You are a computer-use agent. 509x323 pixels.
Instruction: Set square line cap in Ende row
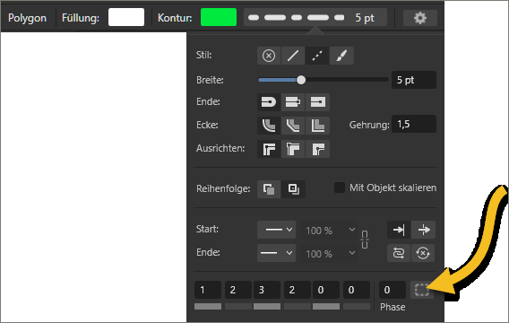point(317,102)
